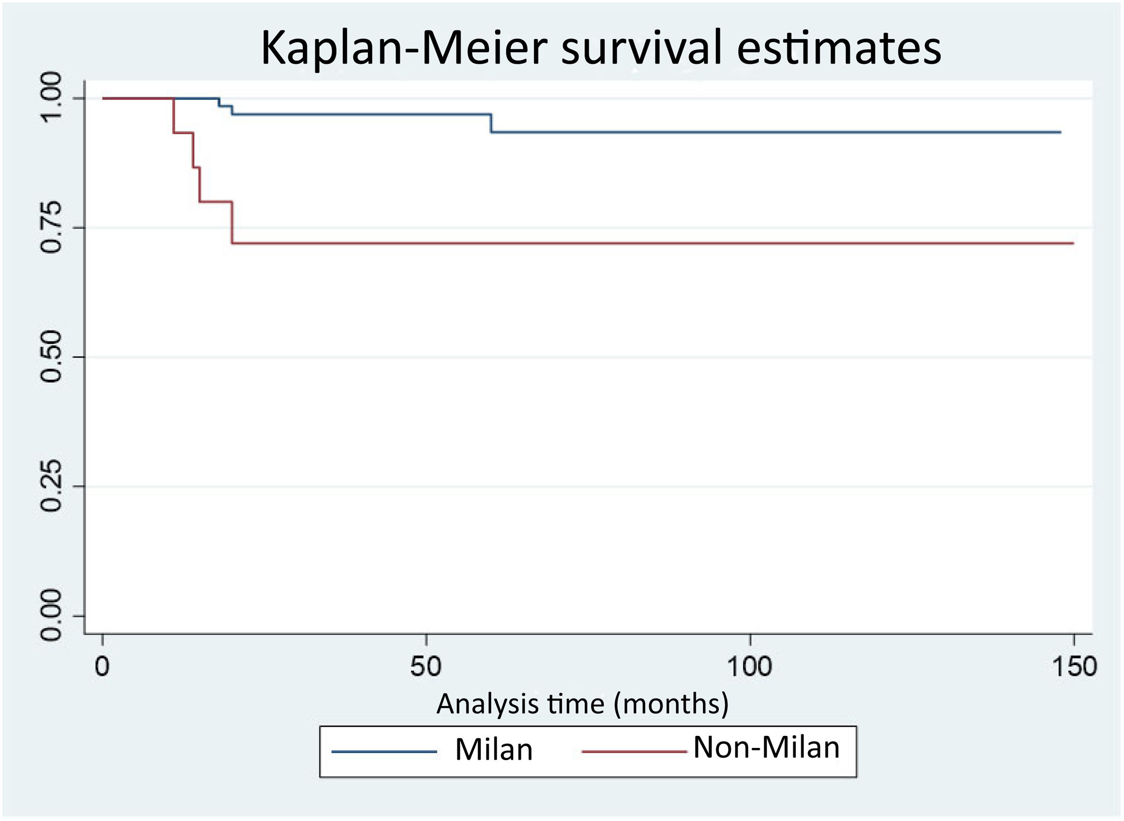Click the 50 x-axis tick label
Viewport: 1124px width, 821px height.
pos(426,666)
